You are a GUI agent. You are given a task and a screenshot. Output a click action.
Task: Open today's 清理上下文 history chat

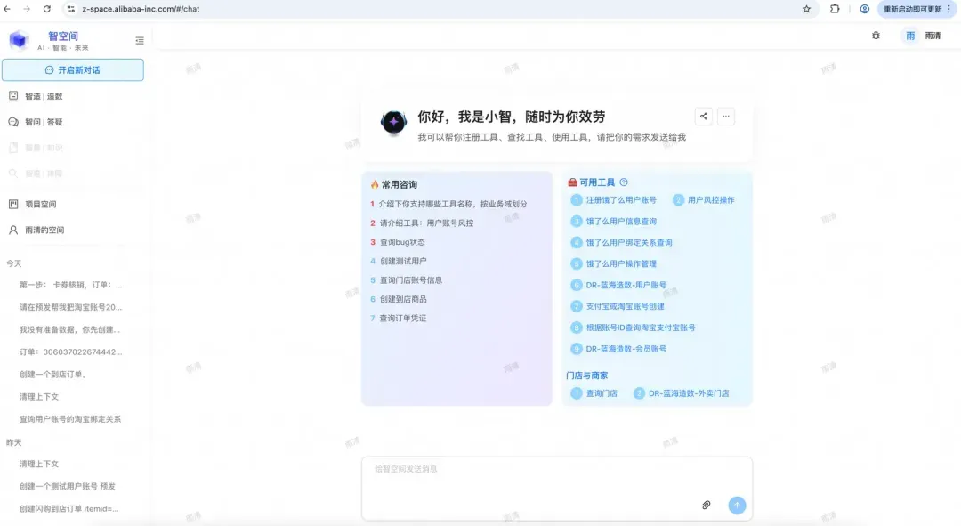coord(39,397)
